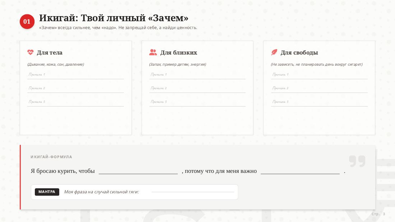The width and height of the screenshot is (395, 222).
Task: Click the feather icon beside Для свободы
Action: point(274,52)
